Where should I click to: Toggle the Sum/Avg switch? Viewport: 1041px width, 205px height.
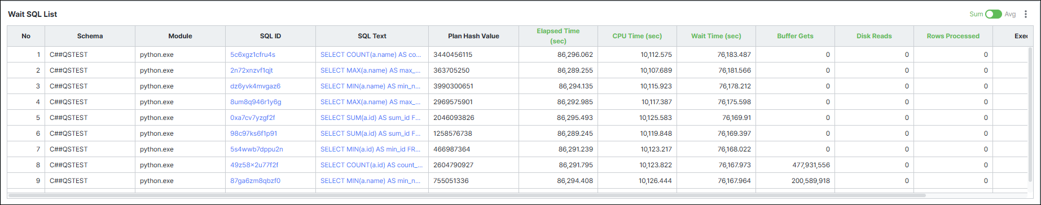click(993, 14)
